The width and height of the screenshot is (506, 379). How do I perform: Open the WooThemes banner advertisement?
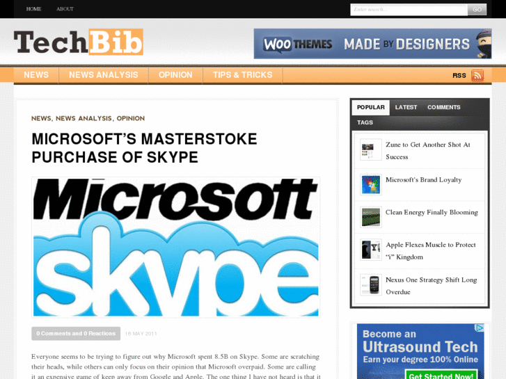[373, 44]
